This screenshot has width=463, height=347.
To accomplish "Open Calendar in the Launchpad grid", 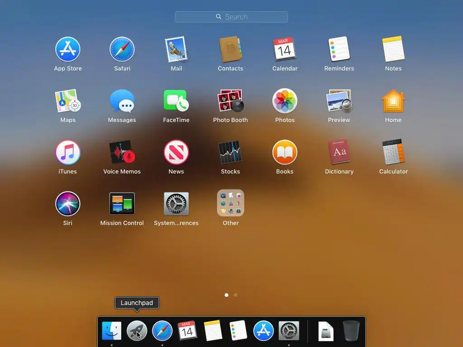I will 285,49.
